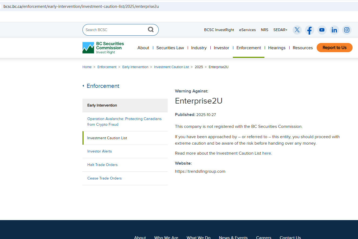358x239 pixels.
Task: Go to Early Intervention breadcrumb
Action: coord(135,67)
